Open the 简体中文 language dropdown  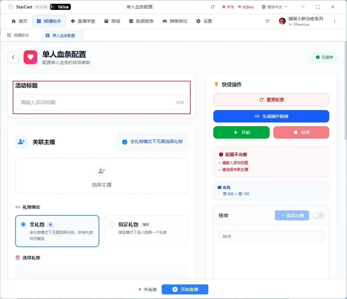pos(275,7)
